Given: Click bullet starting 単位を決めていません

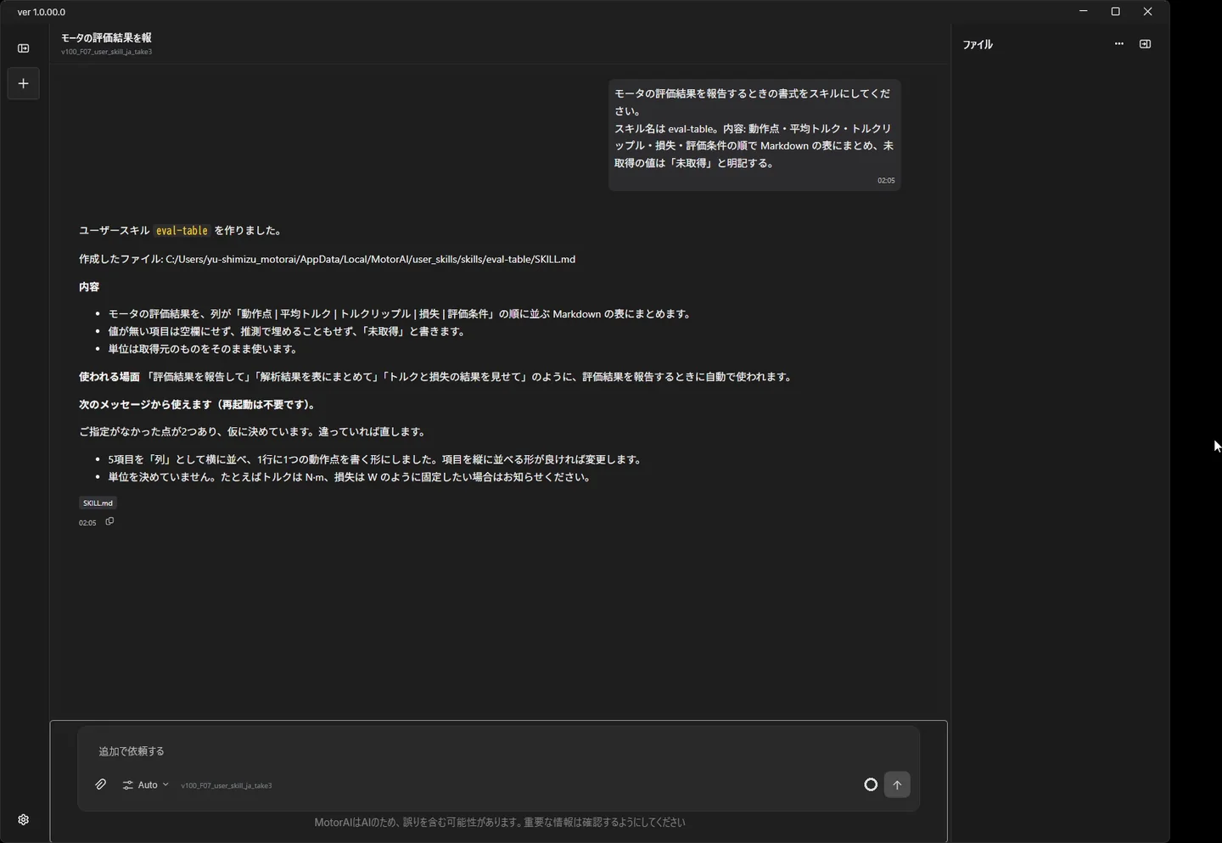Looking at the screenshot, I should (x=350, y=477).
